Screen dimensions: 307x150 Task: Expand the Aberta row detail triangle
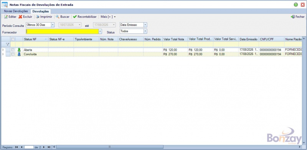[x=3, y=50]
